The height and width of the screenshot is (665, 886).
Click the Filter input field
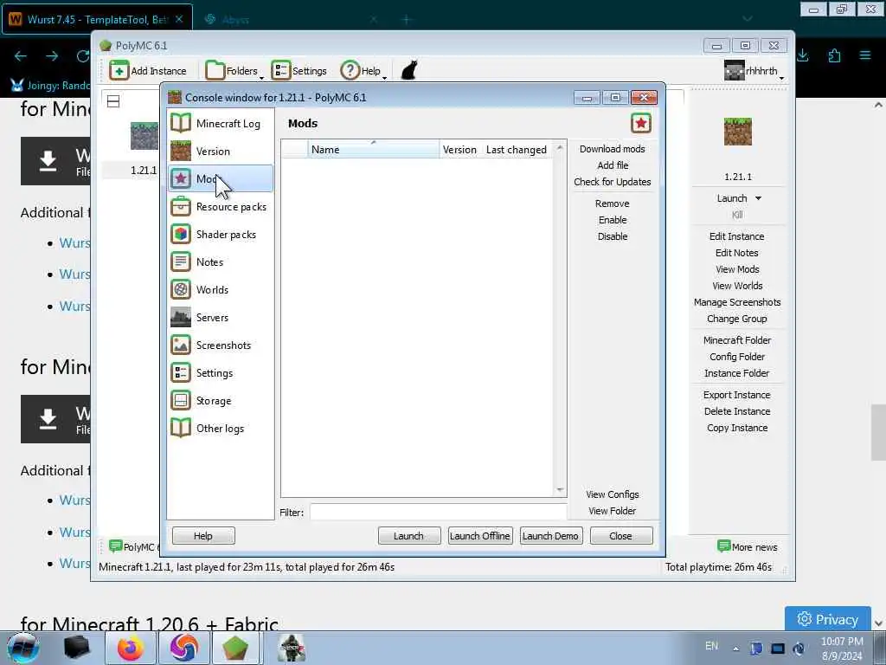point(438,512)
